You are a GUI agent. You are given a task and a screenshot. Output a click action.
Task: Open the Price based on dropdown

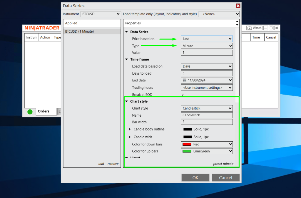click(207, 39)
